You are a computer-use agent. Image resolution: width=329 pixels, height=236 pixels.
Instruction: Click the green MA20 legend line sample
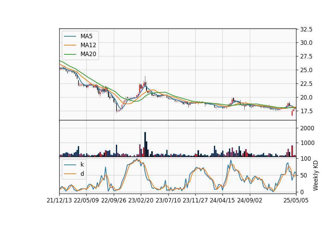pyautogui.click(x=70, y=54)
